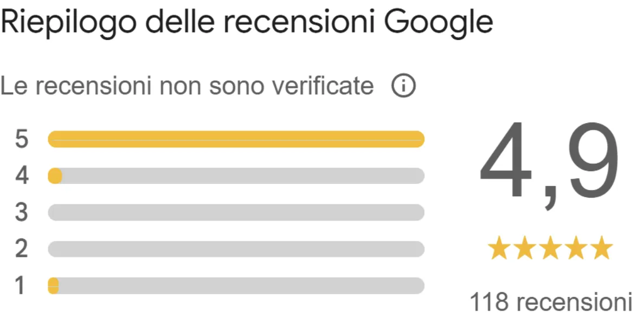Image resolution: width=643 pixels, height=323 pixels.
Task: Click the 'Le recensioni non sono verificate' text
Action: tap(187, 86)
